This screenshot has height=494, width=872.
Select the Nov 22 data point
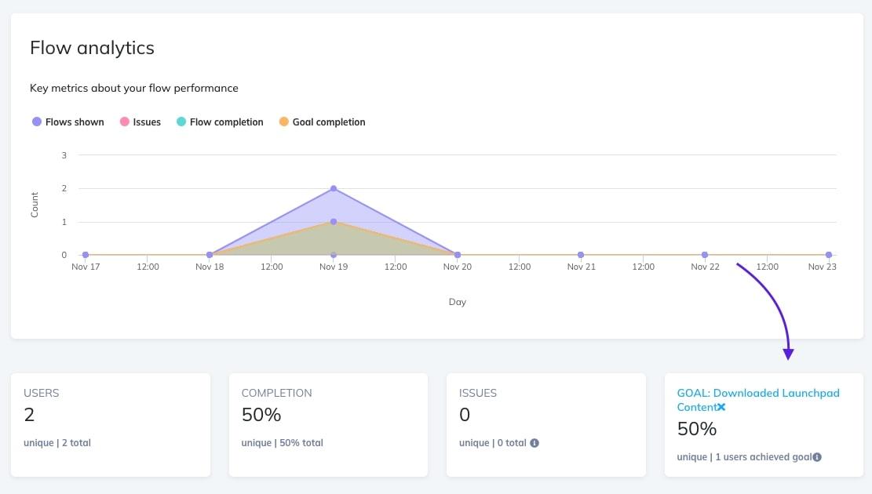[705, 255]
